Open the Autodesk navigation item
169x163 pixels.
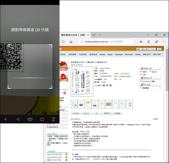(x=119, y=55)
